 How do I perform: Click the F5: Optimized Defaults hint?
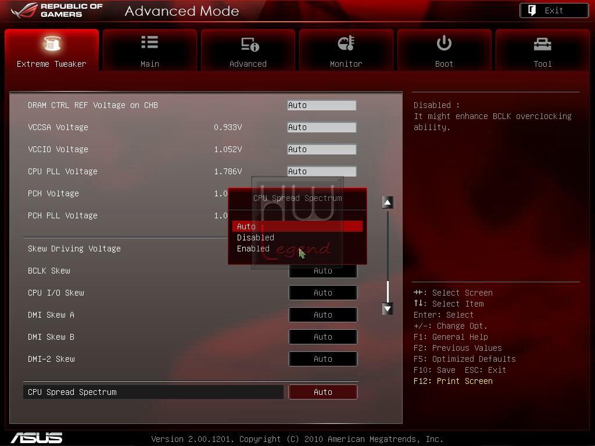[x=465, y=359]
